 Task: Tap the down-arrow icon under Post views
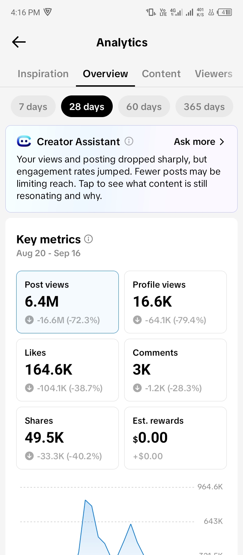[x=29, y=320]
